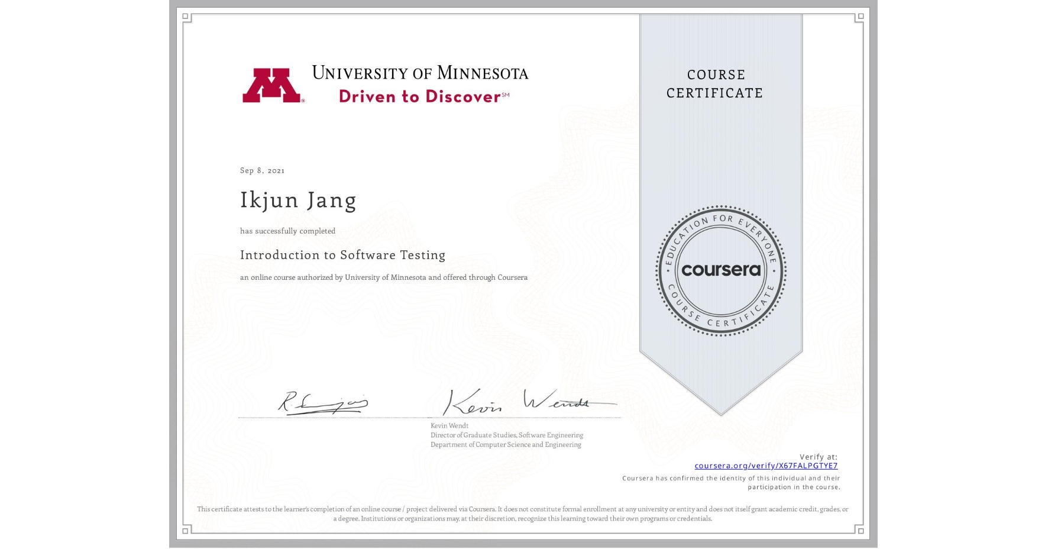This screenshot has height=549, width=1048.
Task: Select Kevin Wendt's signature
Action: pos(528,402)
